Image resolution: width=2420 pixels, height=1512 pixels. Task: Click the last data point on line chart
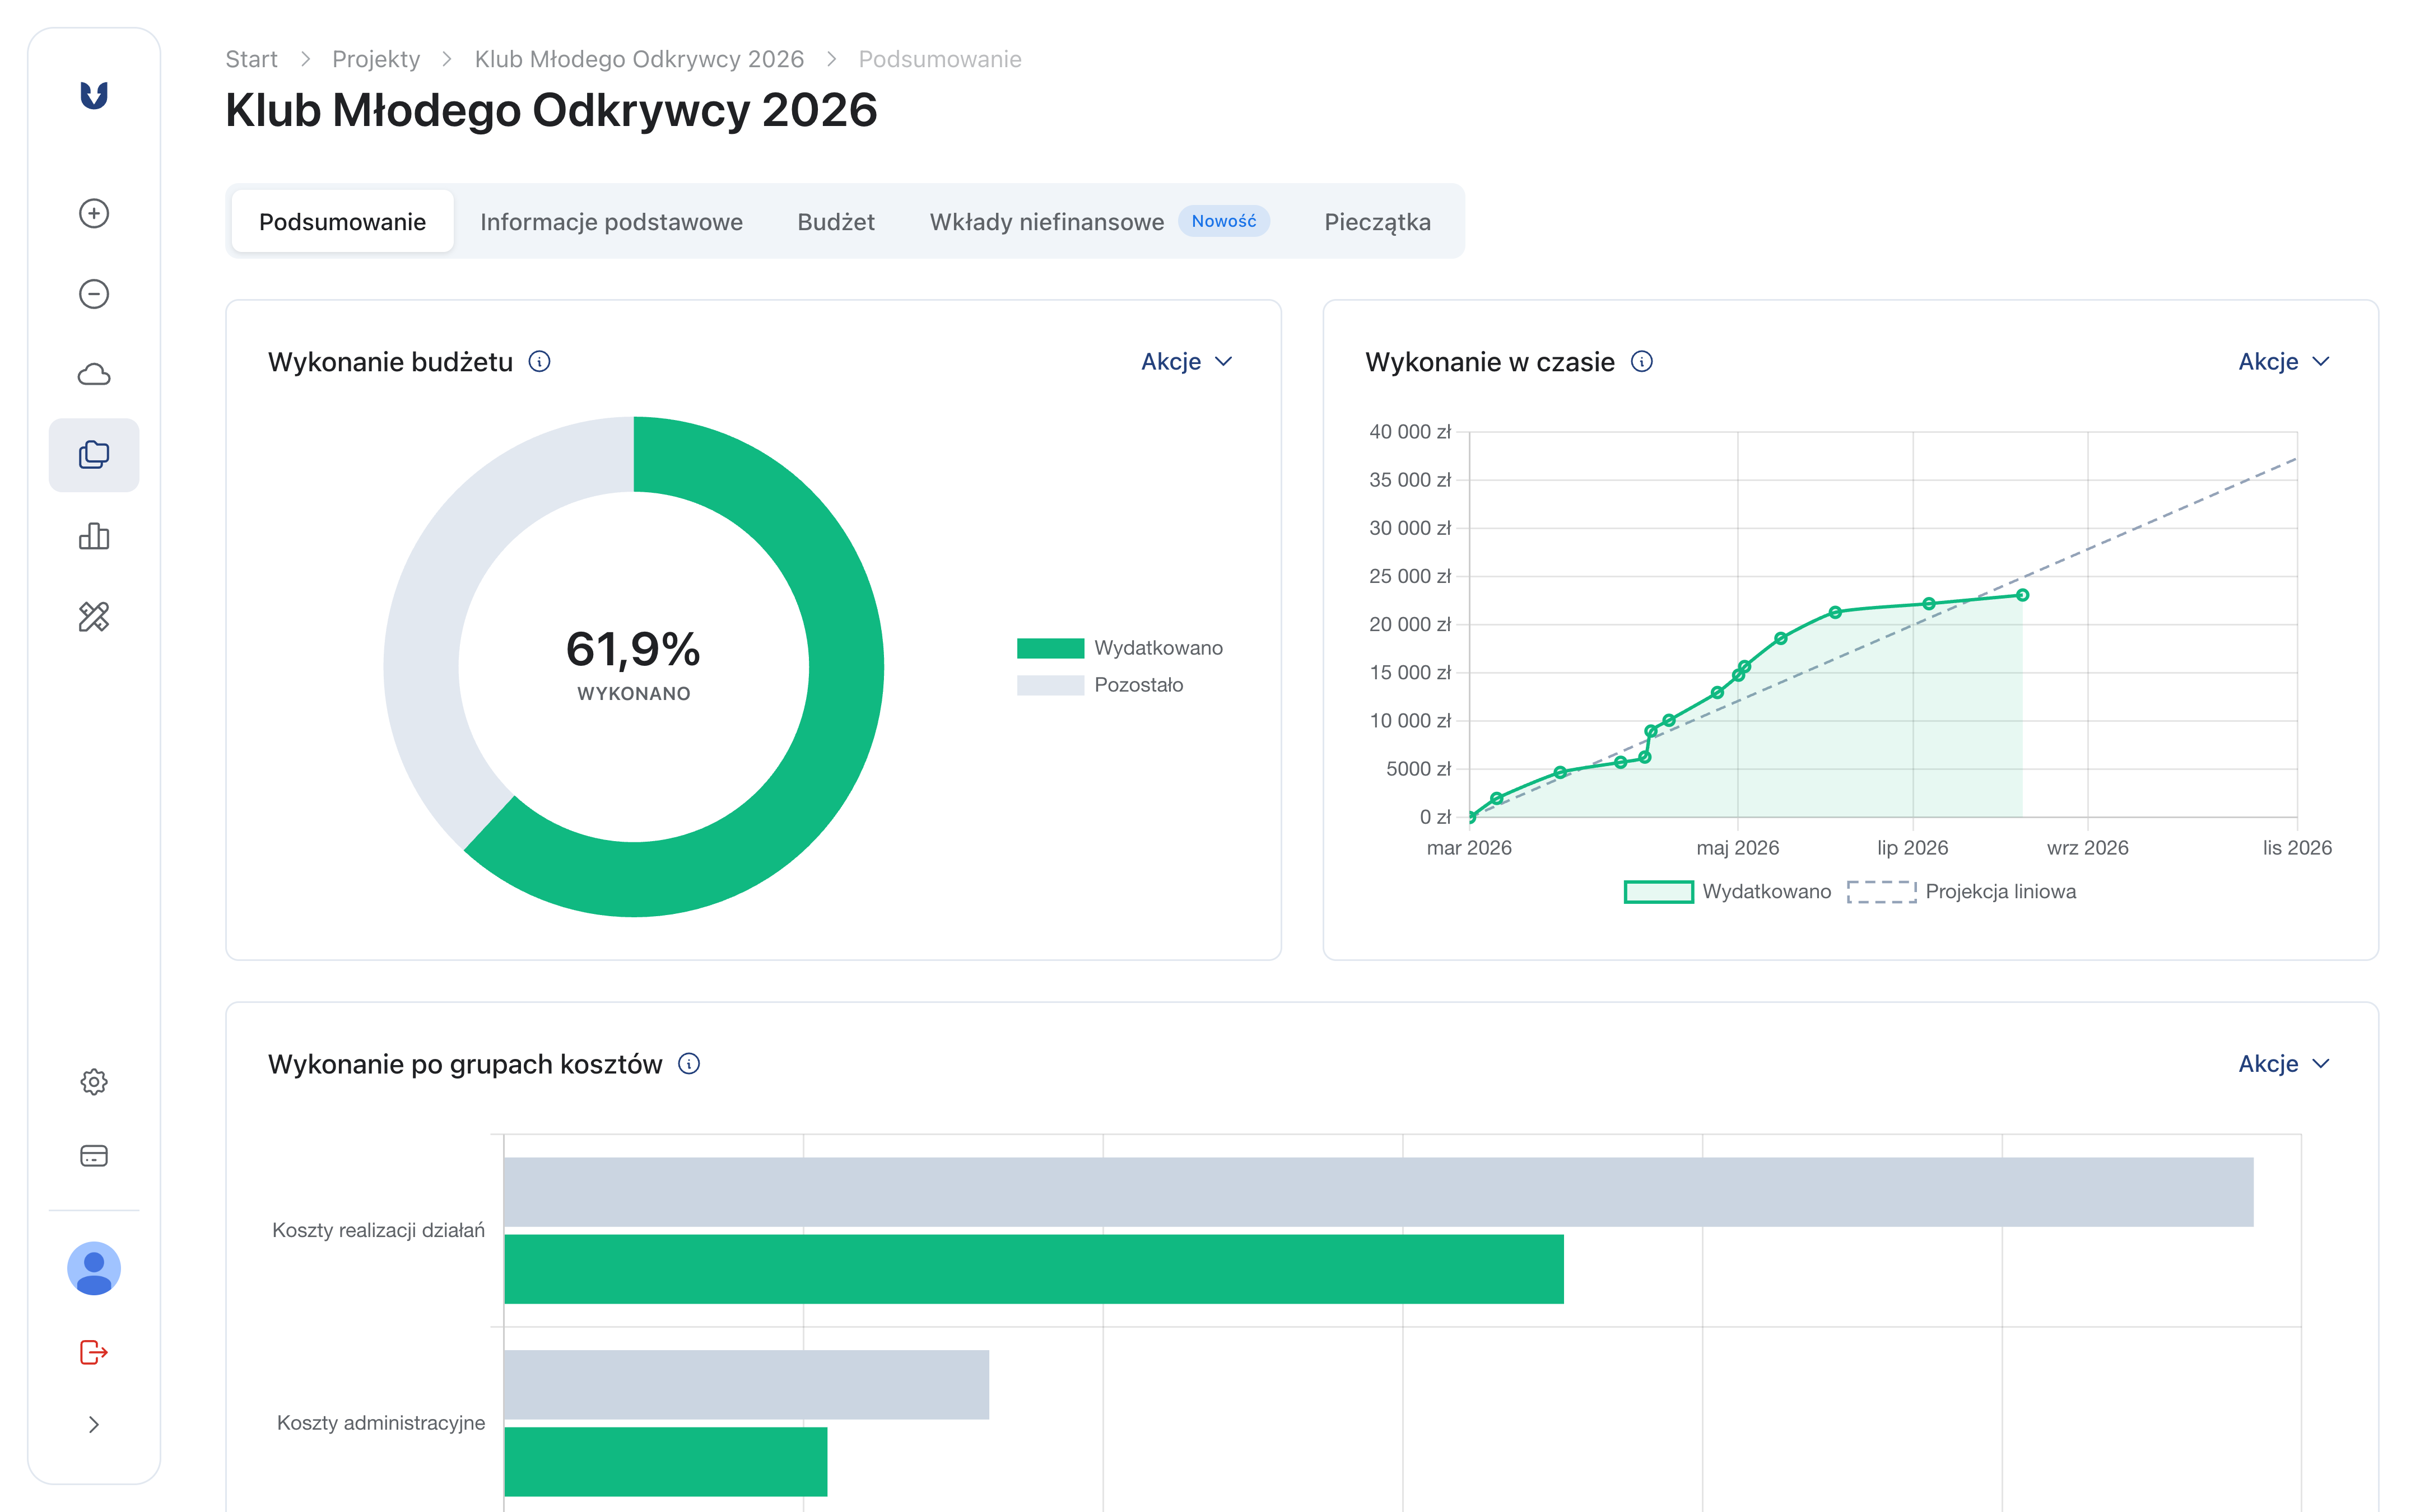click(2022, 595)
